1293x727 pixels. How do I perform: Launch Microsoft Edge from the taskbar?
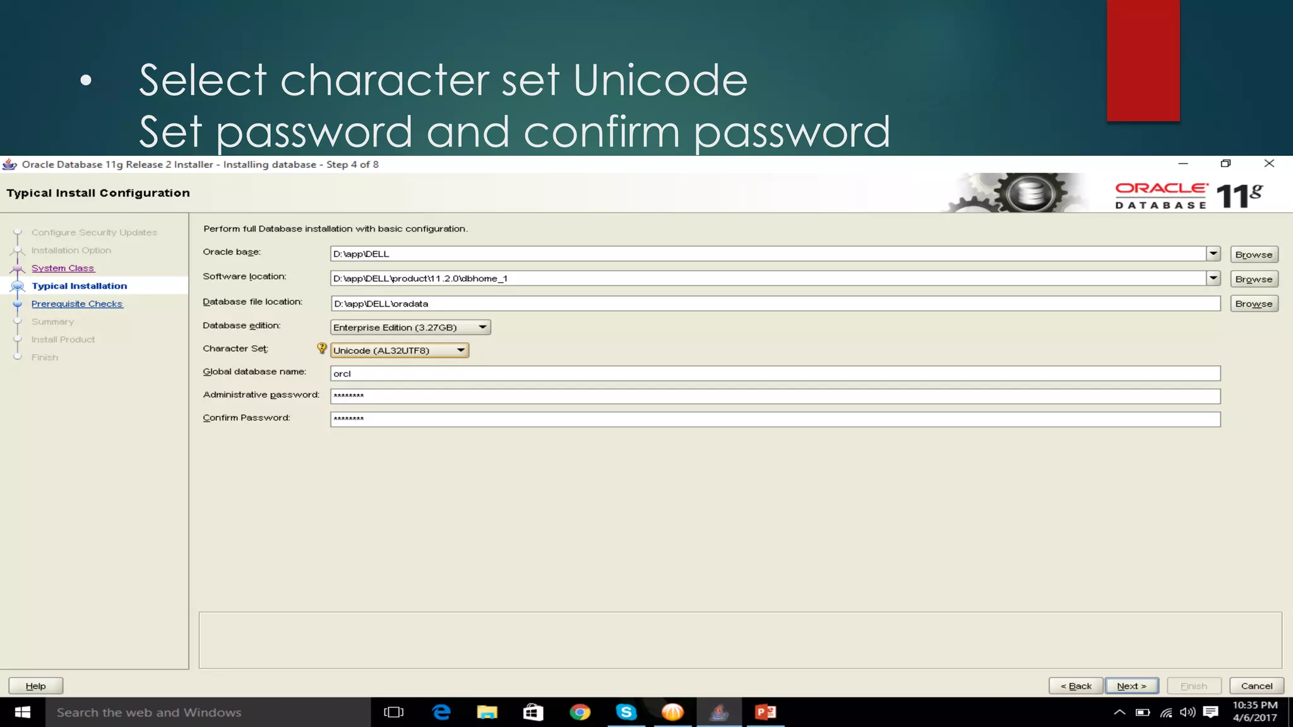441,712
